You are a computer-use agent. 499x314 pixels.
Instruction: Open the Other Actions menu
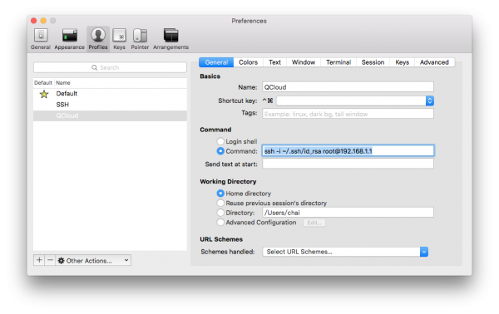coord(93,260)
